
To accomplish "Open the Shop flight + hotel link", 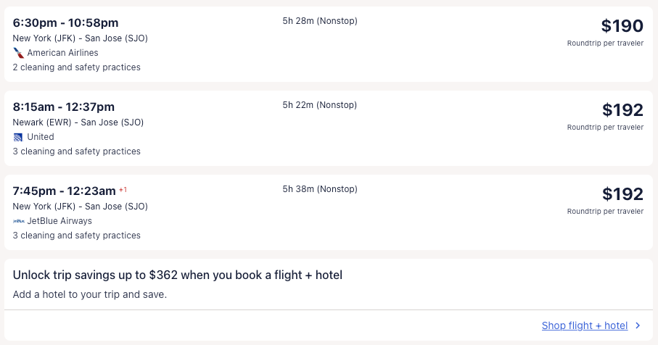I will tap(584, 326).
